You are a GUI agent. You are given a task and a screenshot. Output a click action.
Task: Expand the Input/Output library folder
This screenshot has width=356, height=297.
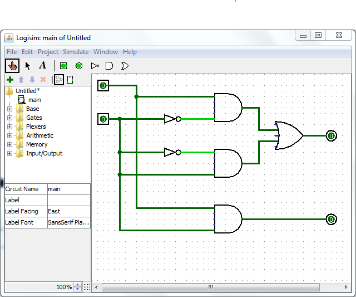click(x=9, y=153)
